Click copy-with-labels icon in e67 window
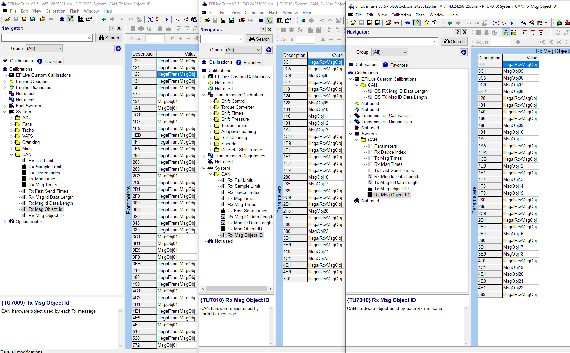570x353 pixels. tap(185, 19)
